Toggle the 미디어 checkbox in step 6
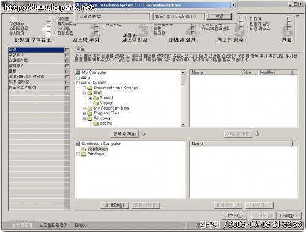The height and width of the screenshot is (232, 306). (x=289, y=18)
